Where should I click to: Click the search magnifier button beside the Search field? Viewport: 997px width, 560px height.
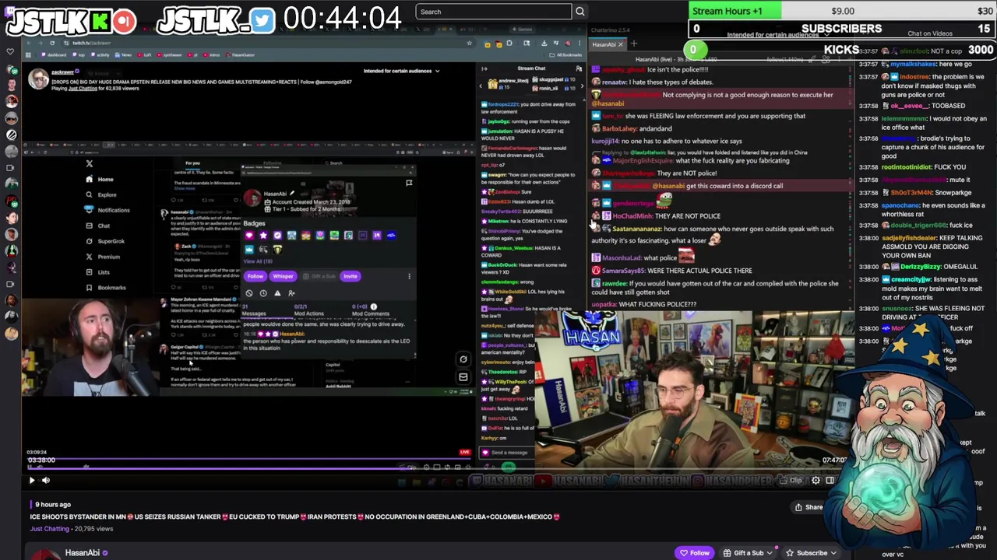[580, 12]
